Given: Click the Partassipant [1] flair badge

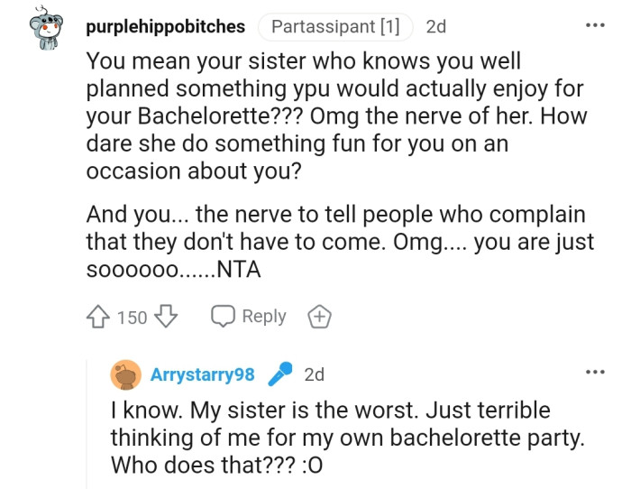Looking at the screenshot, I should (x=335, y=26).
